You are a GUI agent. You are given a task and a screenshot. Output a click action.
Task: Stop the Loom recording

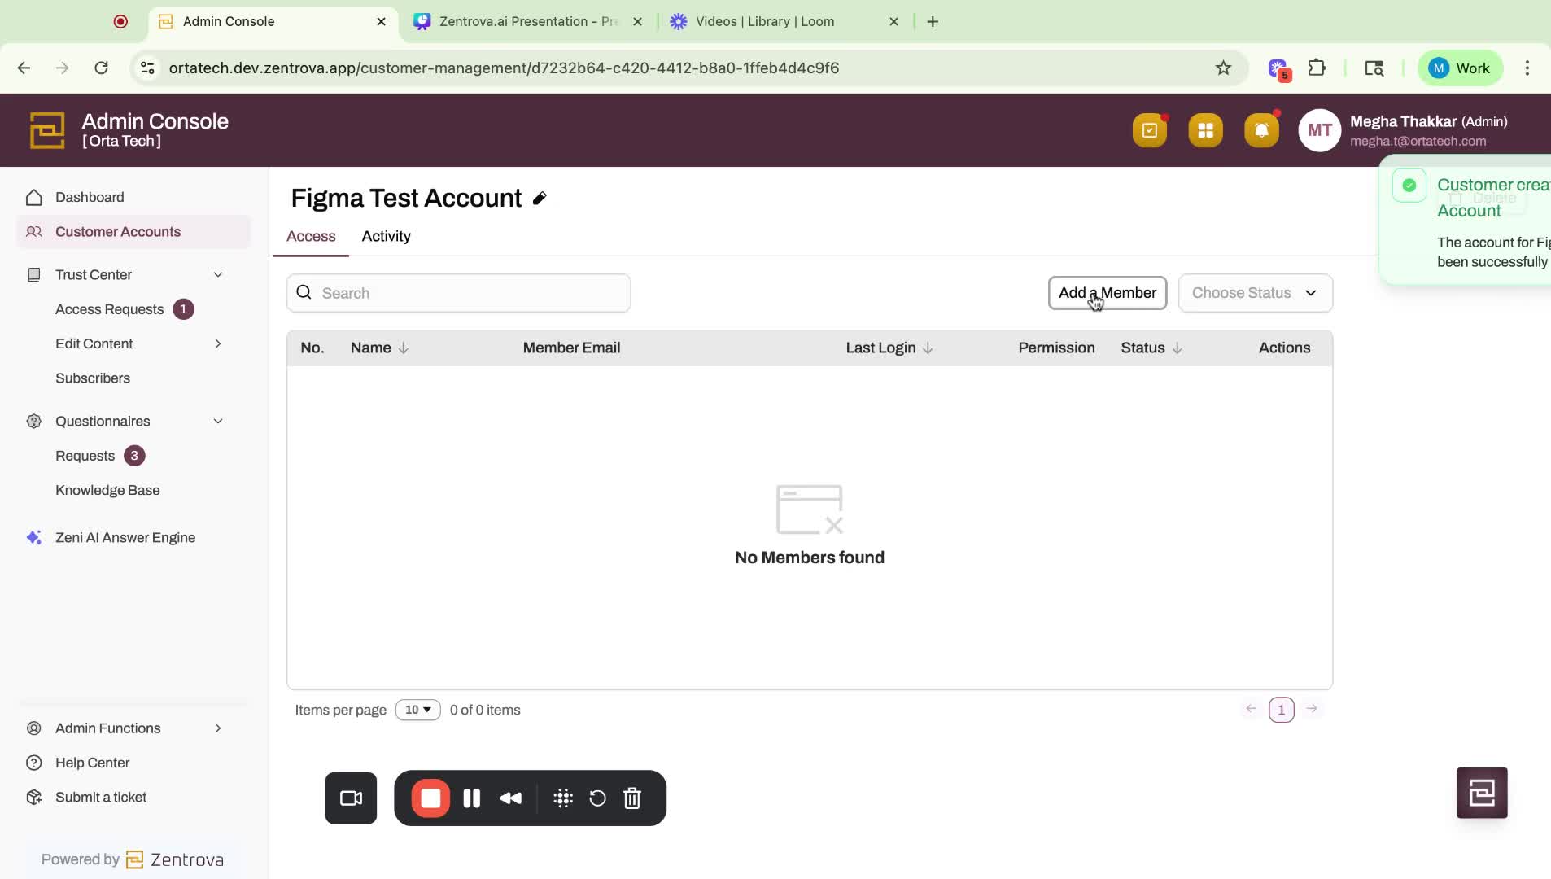tap(430, 798)
